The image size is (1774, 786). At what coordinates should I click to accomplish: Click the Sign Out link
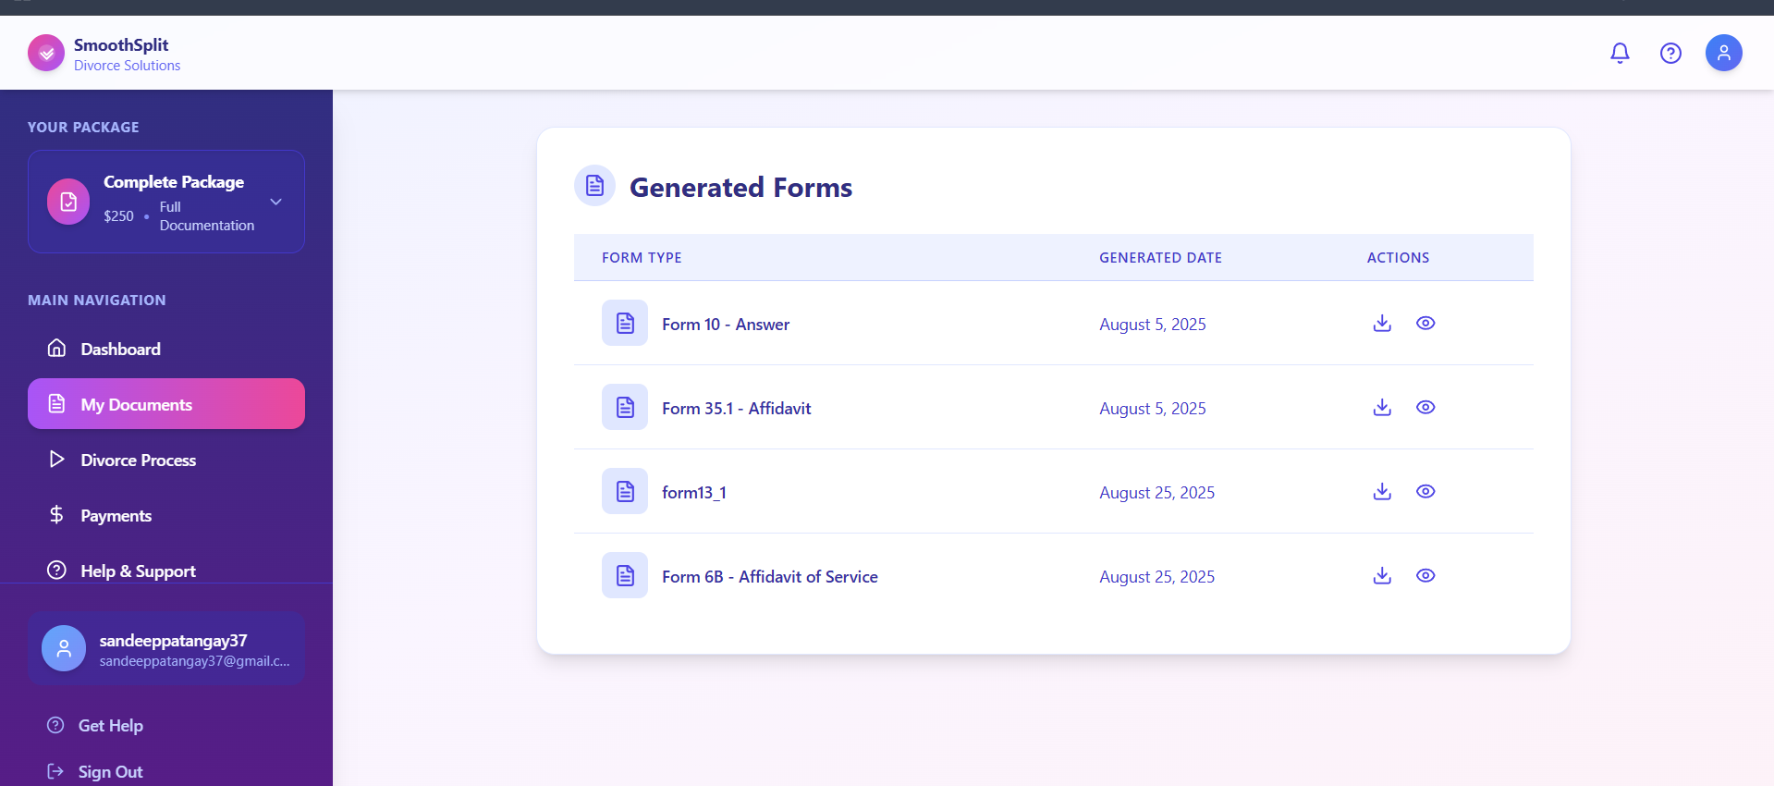tap(110, 771)
